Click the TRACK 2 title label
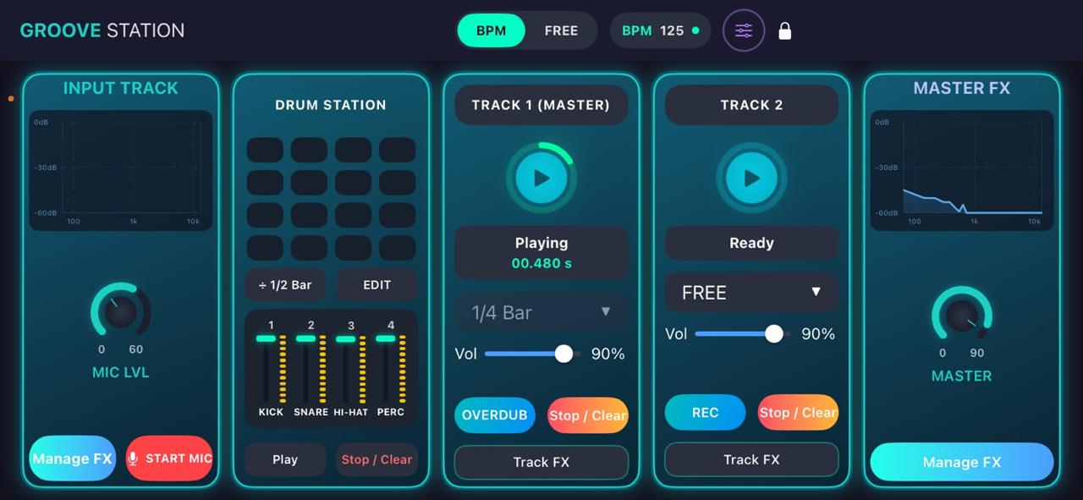 tap(751, 105)
